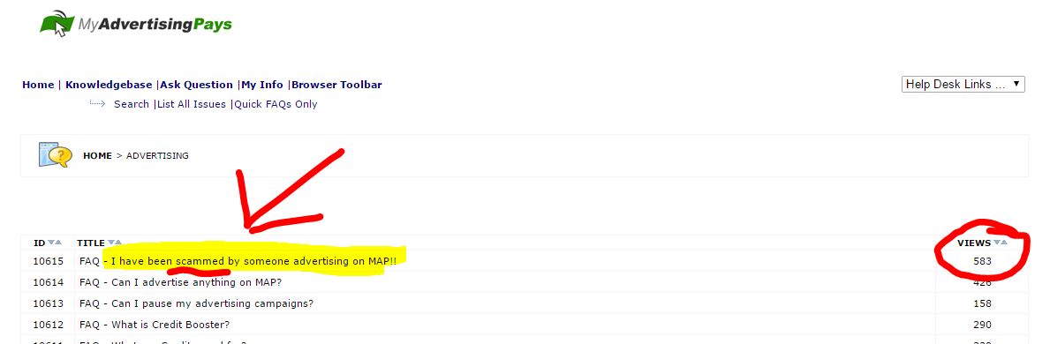The image size is (1050, 344).
Task: Click the Search submenu link
Action: click(x=132, y=104)
